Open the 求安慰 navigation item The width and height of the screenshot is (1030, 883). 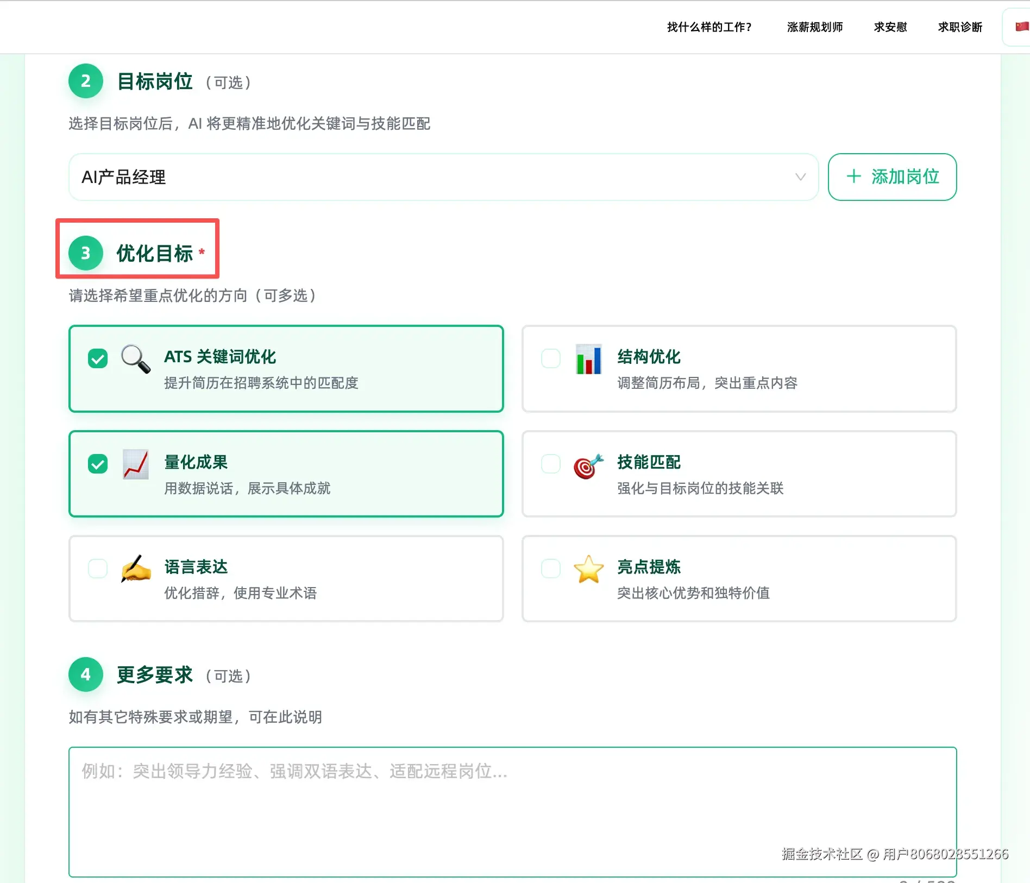pyautogui.click(x=890, y=27)
